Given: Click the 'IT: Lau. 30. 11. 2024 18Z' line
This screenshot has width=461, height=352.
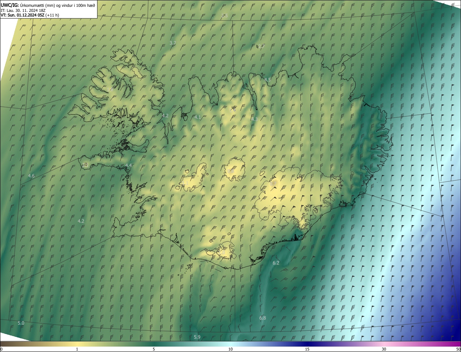Looking at the screenshot, I should pos(23,10).
